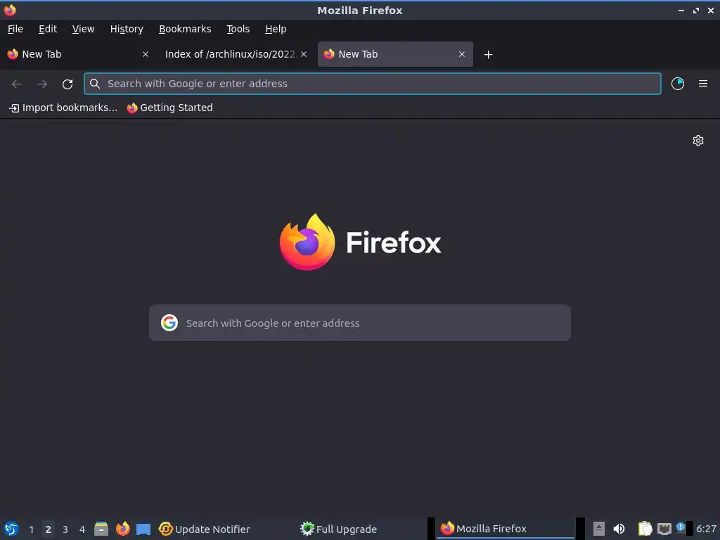Viewport: 720px width, 540px height.
Task: Launch Firefox from panel quick launch
Action: coord(122,529)
